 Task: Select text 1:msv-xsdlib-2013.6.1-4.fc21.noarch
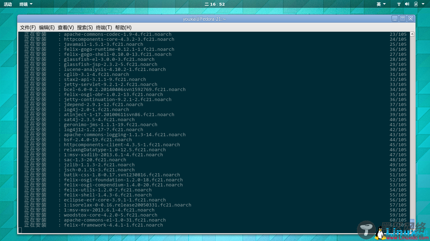[x=113, y=155]
